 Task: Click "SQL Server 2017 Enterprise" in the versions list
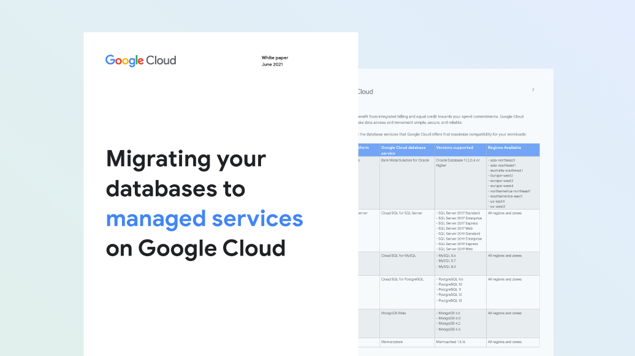[459, 218]
